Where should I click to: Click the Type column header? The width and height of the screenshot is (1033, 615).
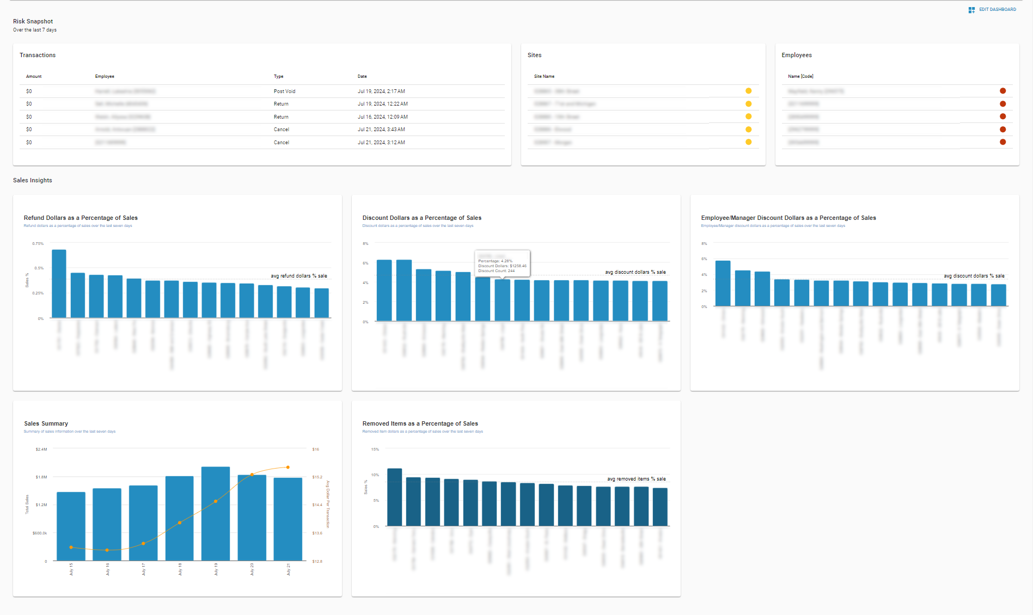tap(279, 76)
